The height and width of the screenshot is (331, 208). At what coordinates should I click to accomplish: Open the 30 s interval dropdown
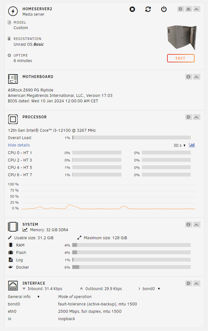pyautogui.click(x=179, y=146)
